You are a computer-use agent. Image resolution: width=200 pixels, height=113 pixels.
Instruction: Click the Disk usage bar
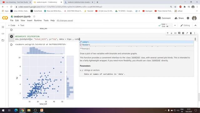coord(169,26)
